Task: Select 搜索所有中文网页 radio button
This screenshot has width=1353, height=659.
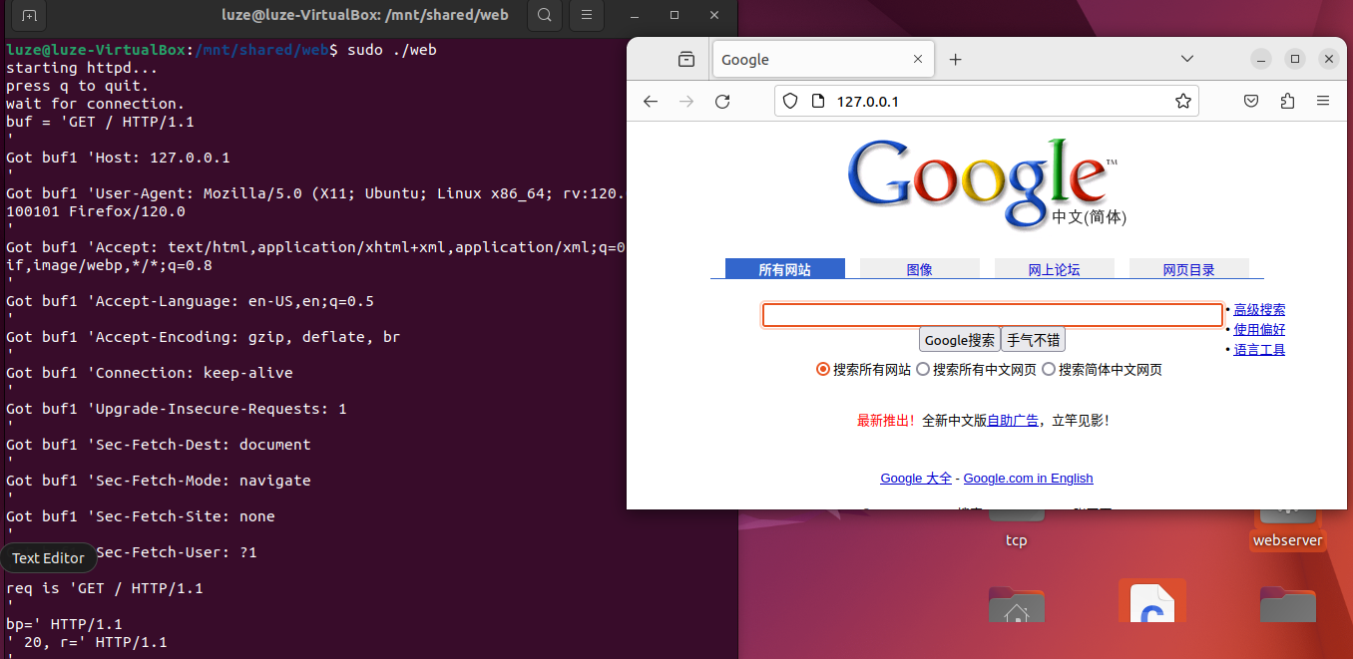Action: click(923, 369)
